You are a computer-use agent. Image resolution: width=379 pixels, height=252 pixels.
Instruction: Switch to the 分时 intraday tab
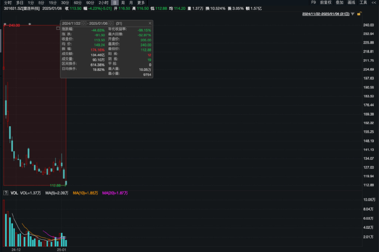point(8,3)
